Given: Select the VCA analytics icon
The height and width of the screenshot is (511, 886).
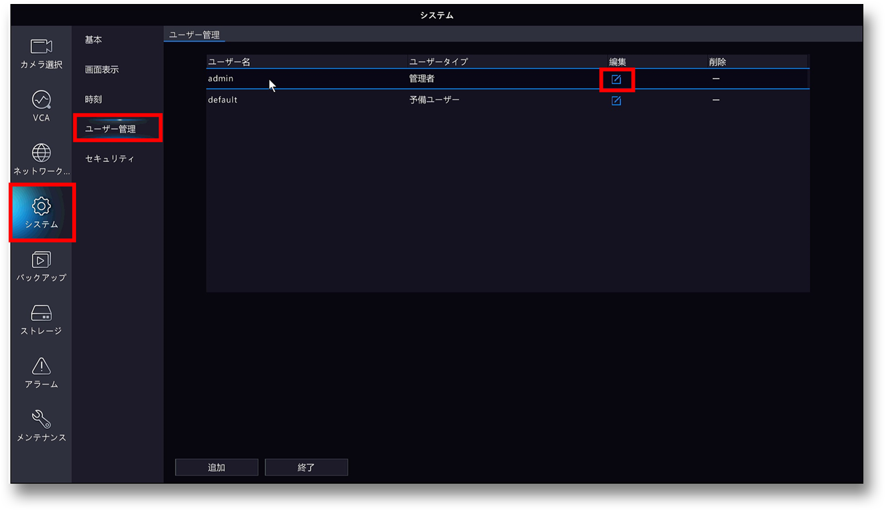Looking at the screenshot, I should pos(41,99).
